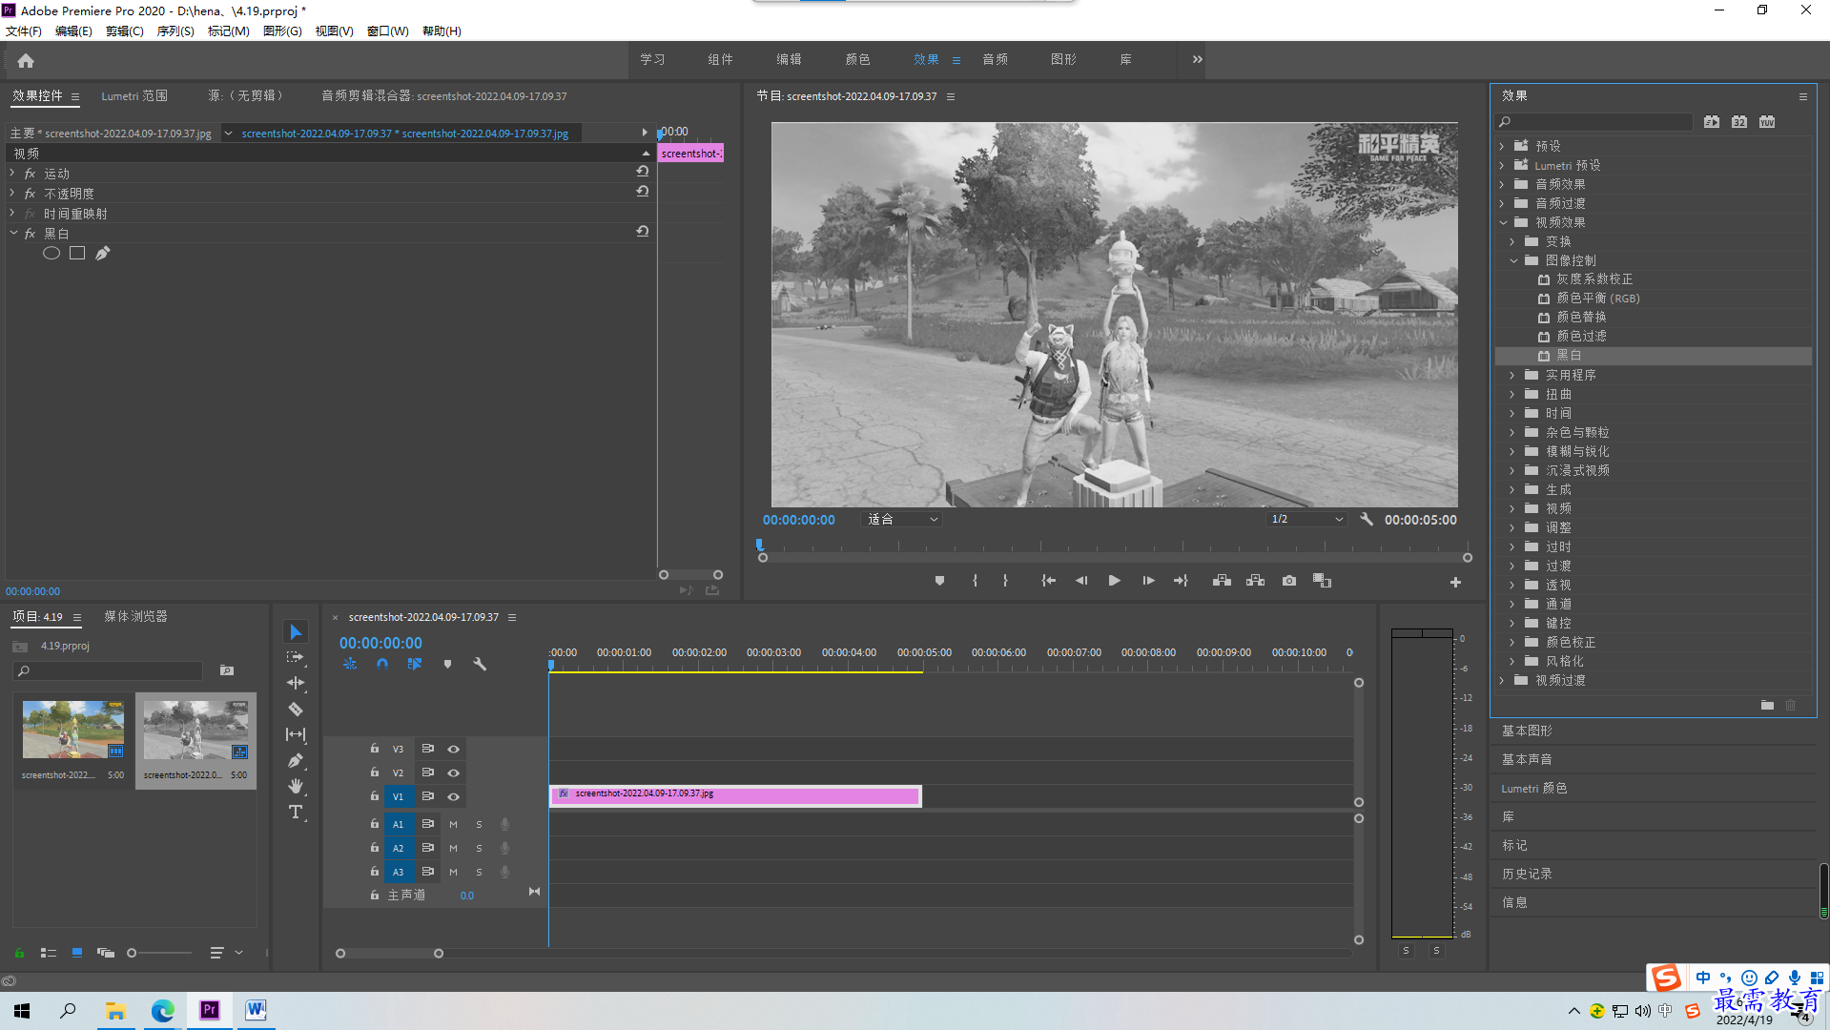Mute audio track A1
Image resolution: width=1830 pixels, height=1030 pixels.
click(453, 824)
